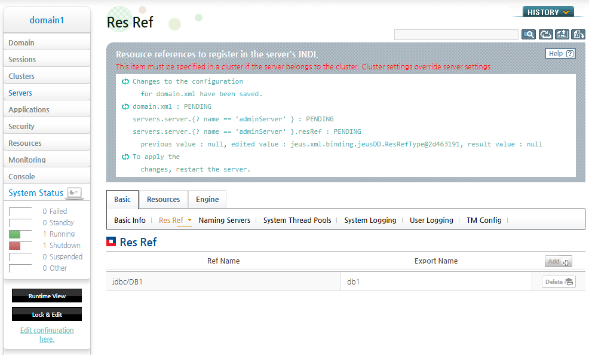Open the System Logging sub-tab
The height and width of the screenshot is (355, 589).
[x=370, y=220]
